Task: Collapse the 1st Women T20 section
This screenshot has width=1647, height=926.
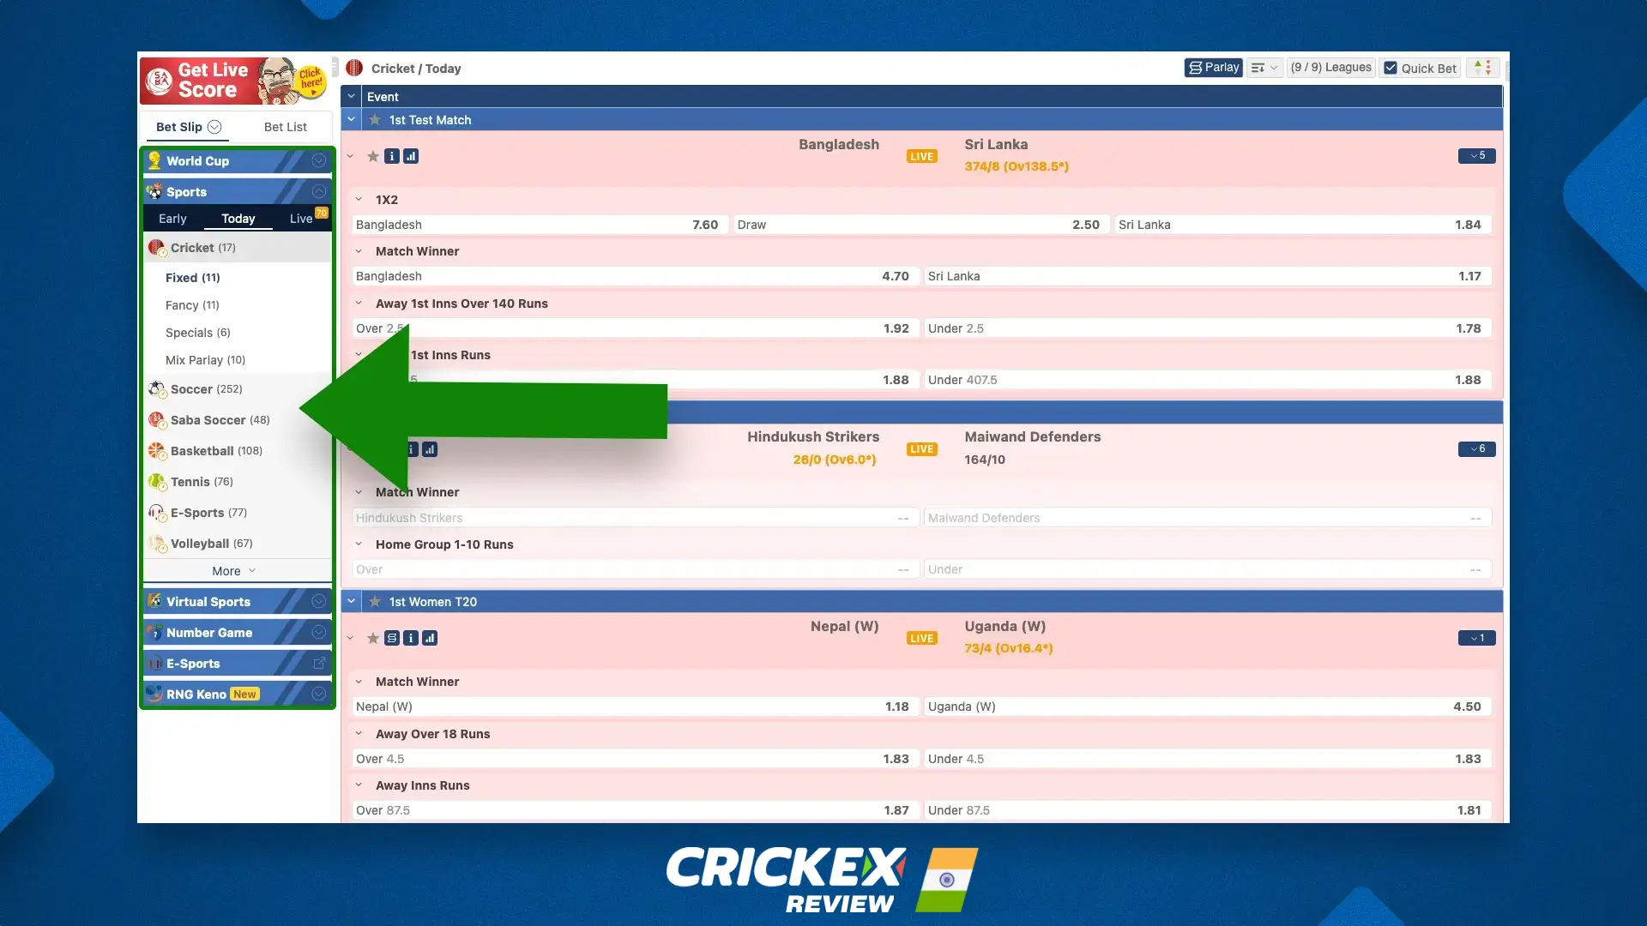Action: pyautogui.click(x=351, y=601)
